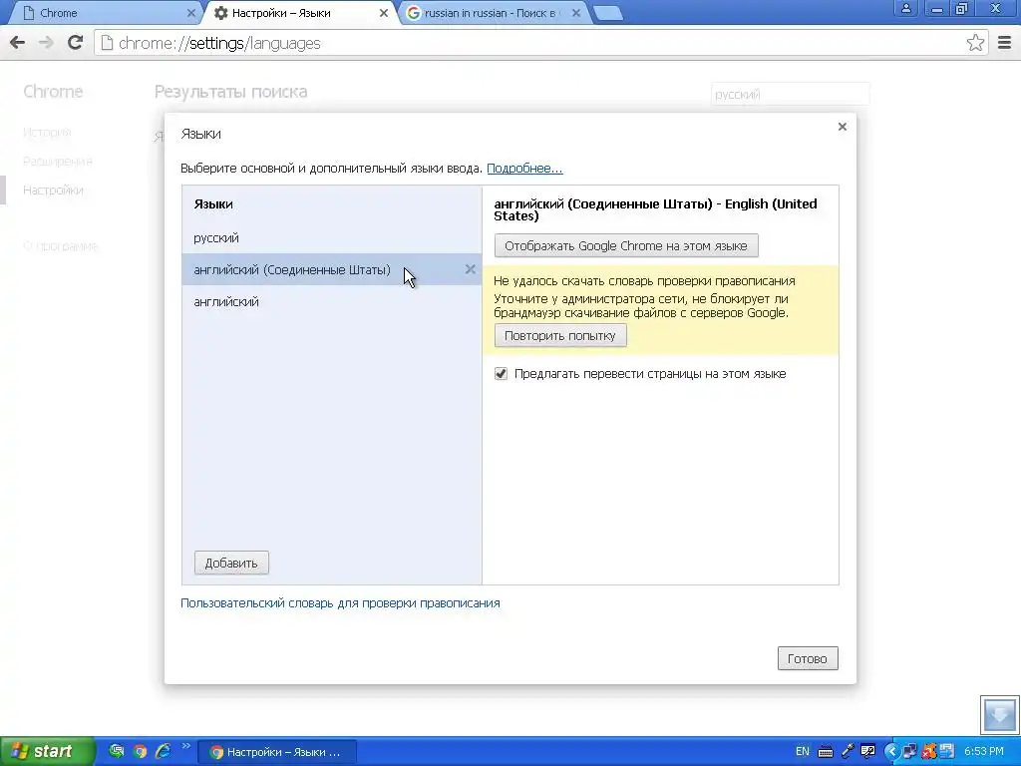Open История in the Chrome sidebar
Viewport: 1021px width, 766px height.
click(x=47, y=133)
